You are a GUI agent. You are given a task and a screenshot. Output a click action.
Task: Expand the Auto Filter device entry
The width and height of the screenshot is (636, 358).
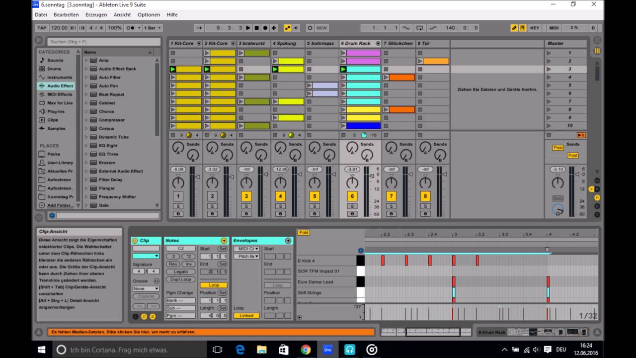click(86, 78)
